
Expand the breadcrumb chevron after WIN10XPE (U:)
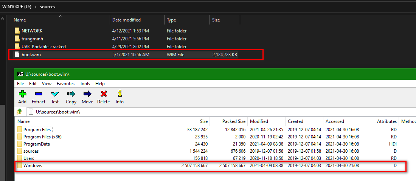pyautogui.click(x=36, y=7)
